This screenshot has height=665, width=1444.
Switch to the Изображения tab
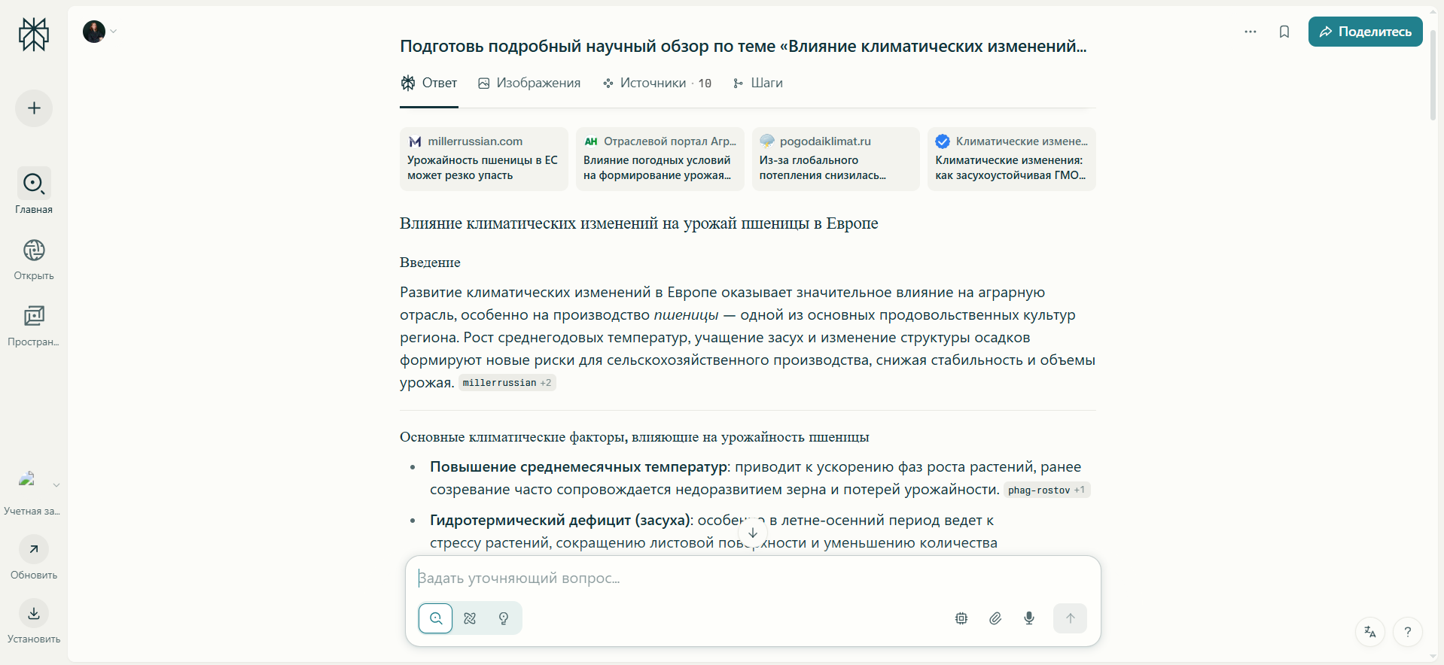(529, 83)
